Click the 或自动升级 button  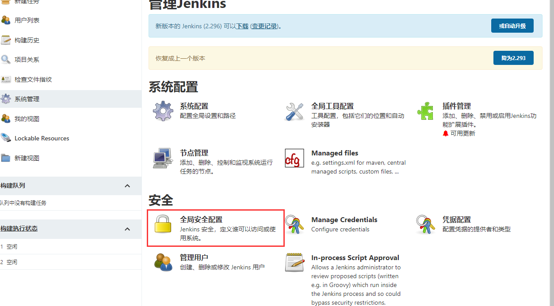512,26
